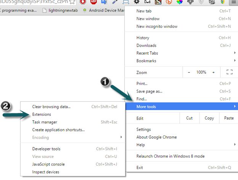Open JavaScript console from submenu
238x180 pixels.
[x=73, y=164]
